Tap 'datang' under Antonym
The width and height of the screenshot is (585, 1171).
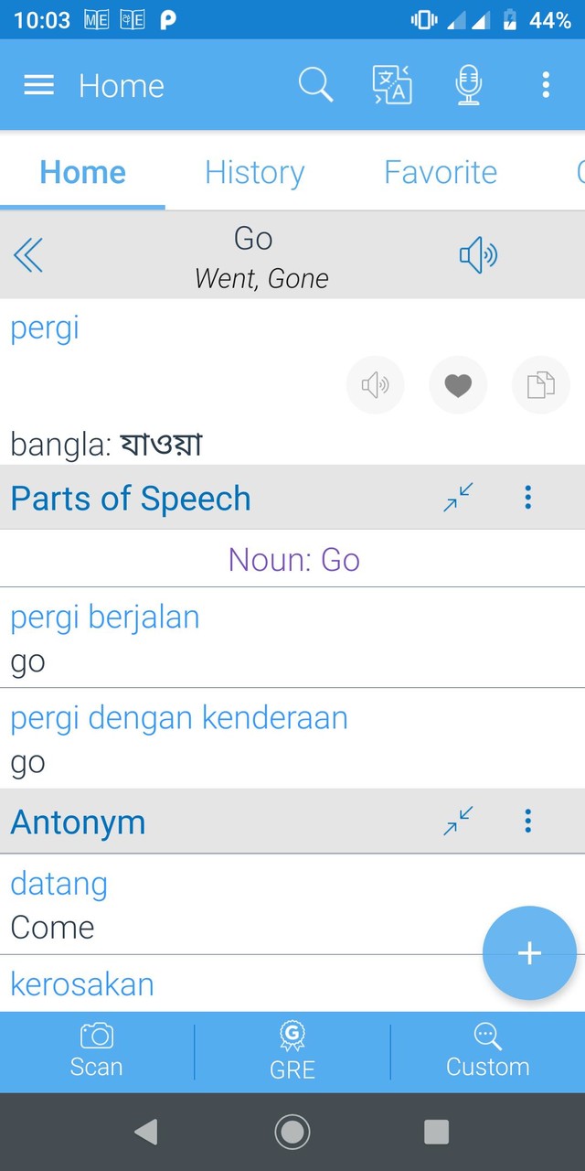pos(58,883)
